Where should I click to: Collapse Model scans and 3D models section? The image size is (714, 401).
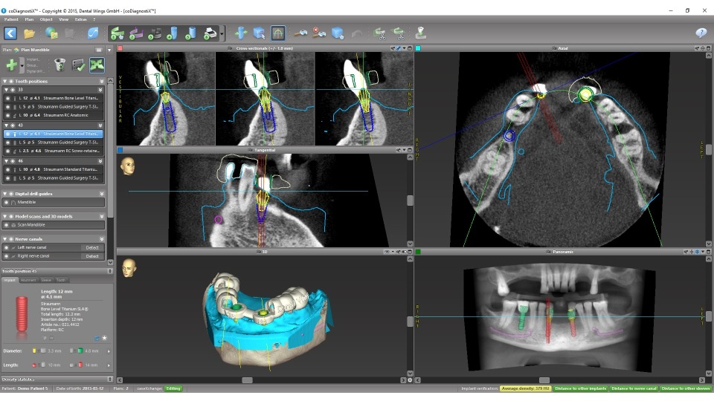[x=5, y=216]
